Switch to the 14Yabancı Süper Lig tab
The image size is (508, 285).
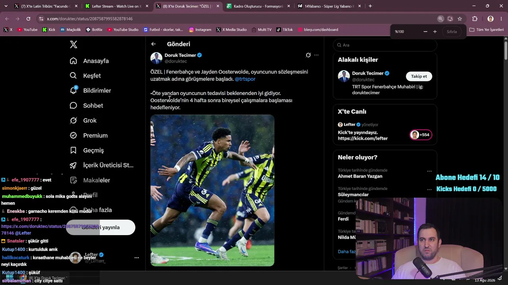(329, 6)
